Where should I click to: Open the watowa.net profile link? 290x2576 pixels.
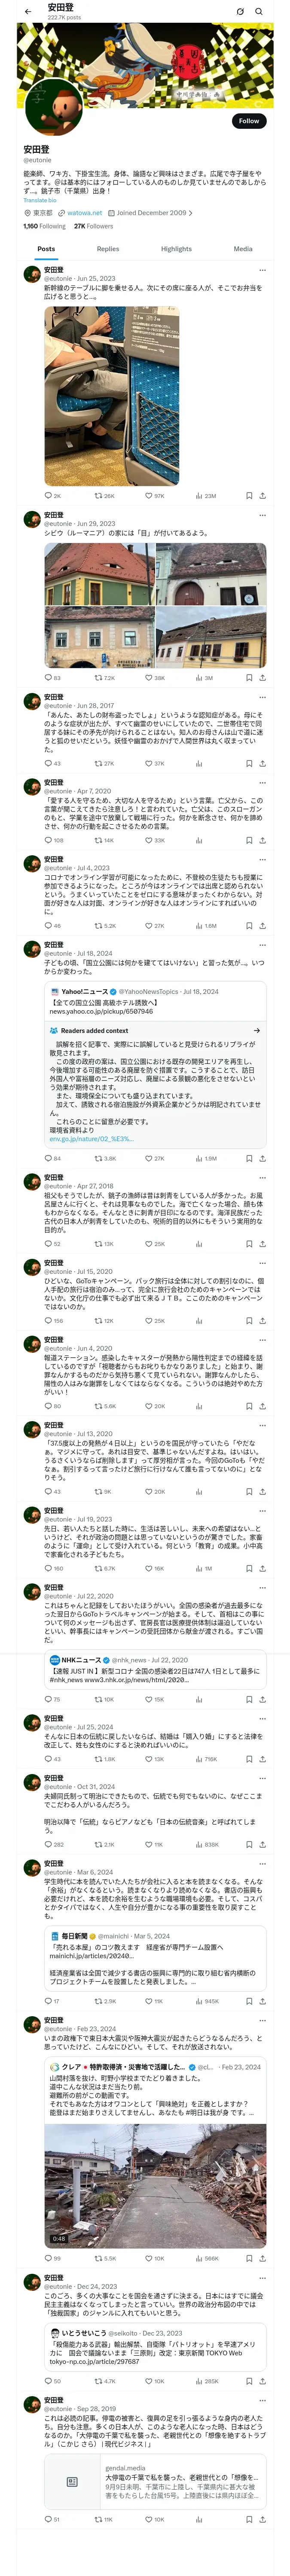pos(84,213)
